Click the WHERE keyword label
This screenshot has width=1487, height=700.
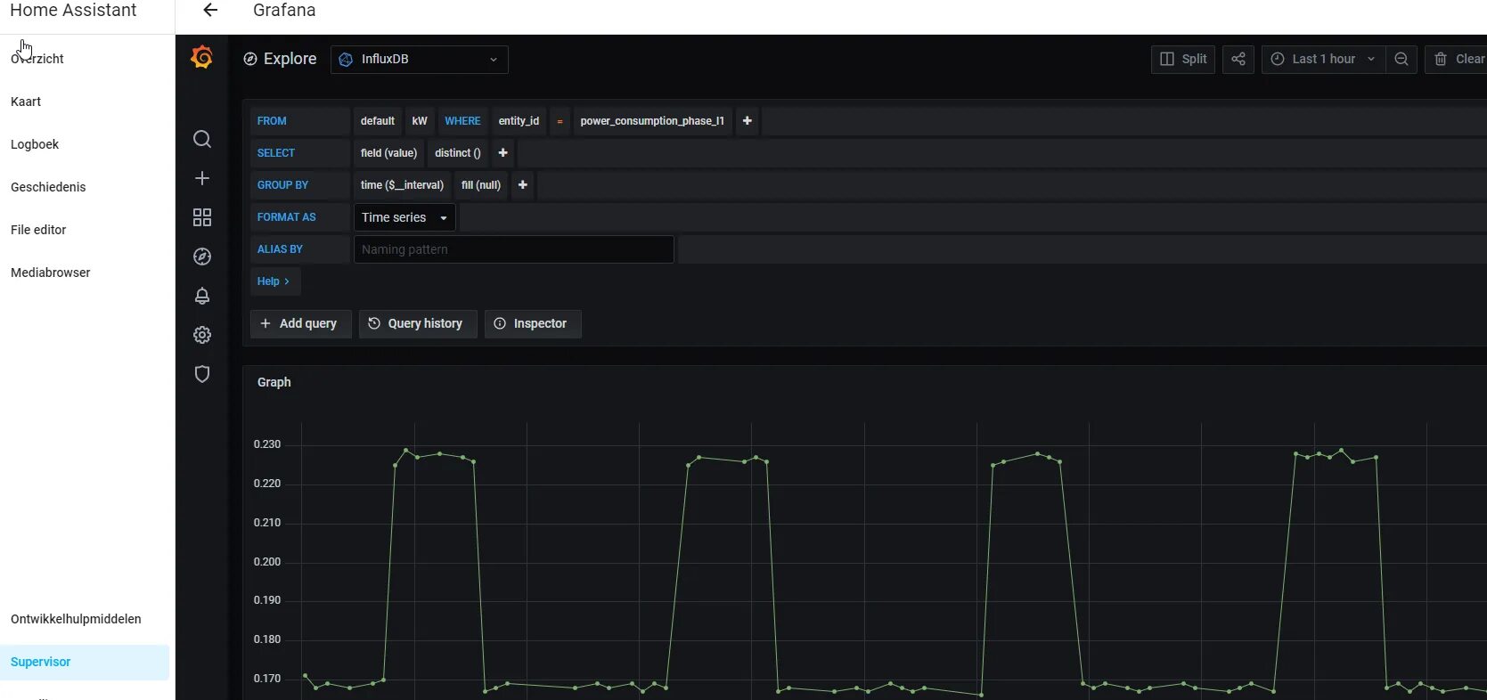(x=462, y=121)
